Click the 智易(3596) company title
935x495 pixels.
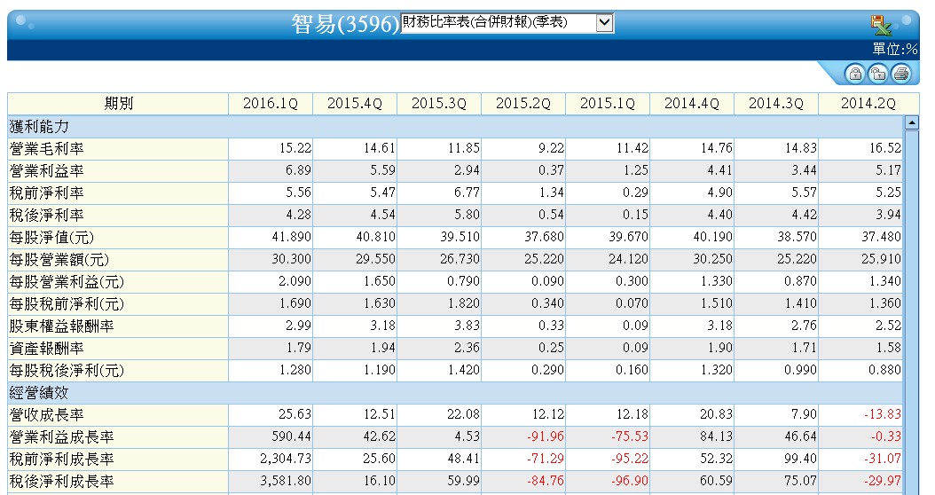pyautogui.click(x=345, y=25)
